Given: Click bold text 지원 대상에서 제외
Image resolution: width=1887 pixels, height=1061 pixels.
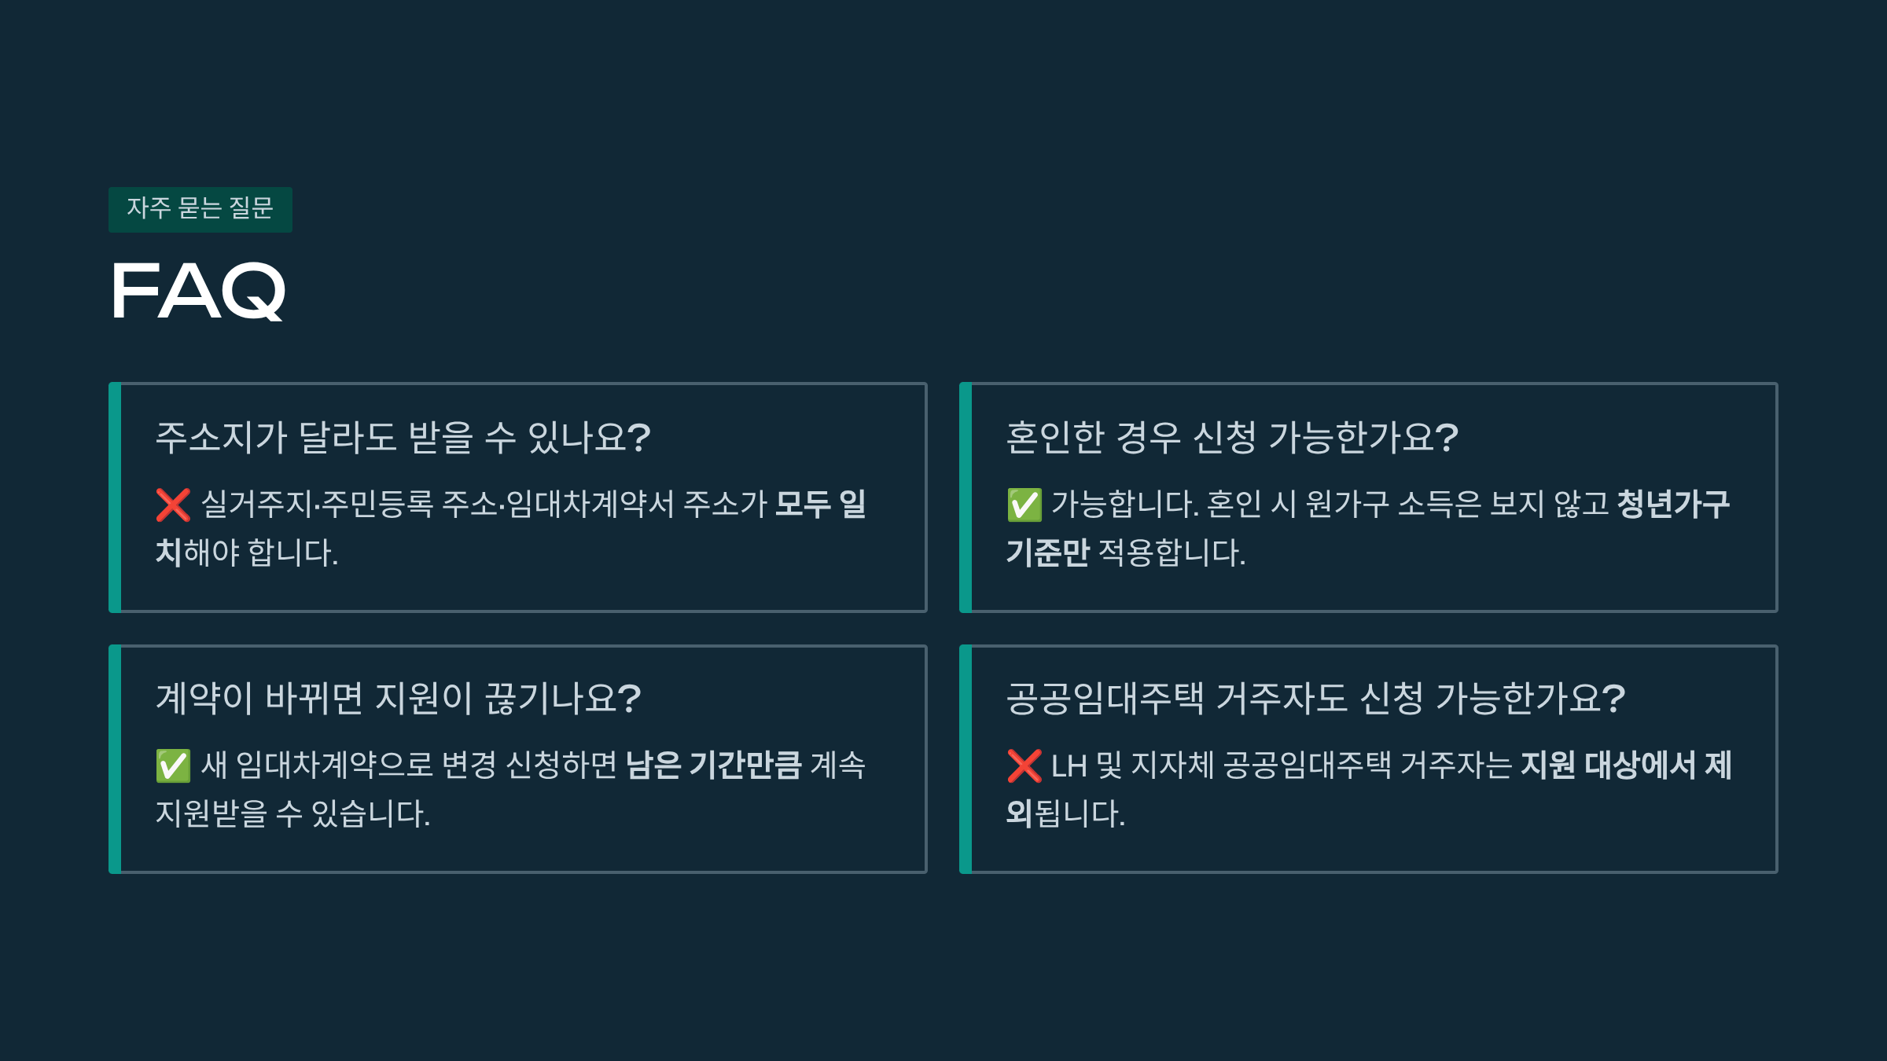Looking at the screenshot, I should [x=1626, y=765].
